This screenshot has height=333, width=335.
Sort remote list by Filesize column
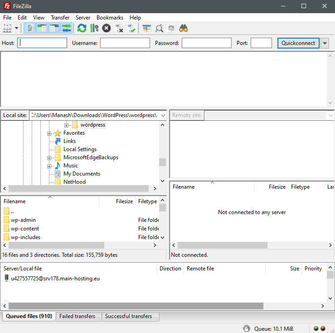click(x=271, y=187)
